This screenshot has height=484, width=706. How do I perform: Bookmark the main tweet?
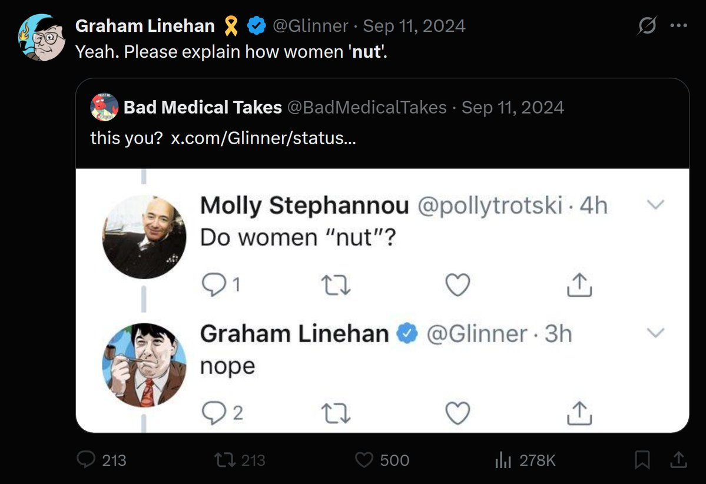(642, 460)
